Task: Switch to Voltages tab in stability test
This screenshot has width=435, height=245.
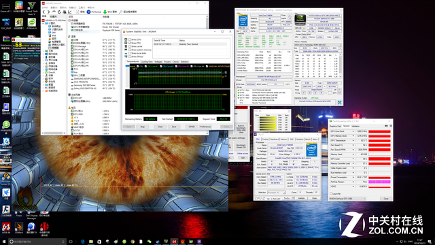Action: coord(158,62)
